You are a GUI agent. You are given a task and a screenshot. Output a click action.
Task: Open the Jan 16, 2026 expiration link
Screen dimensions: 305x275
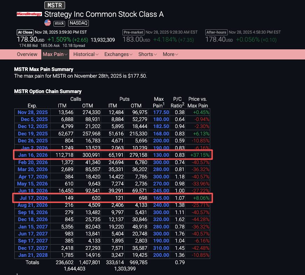pyautogui.click(x=33, y=155)
